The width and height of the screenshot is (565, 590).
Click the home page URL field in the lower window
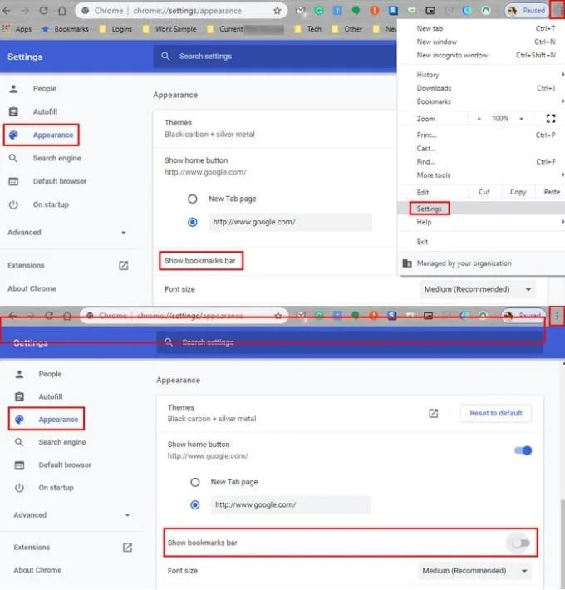(291, 504)
